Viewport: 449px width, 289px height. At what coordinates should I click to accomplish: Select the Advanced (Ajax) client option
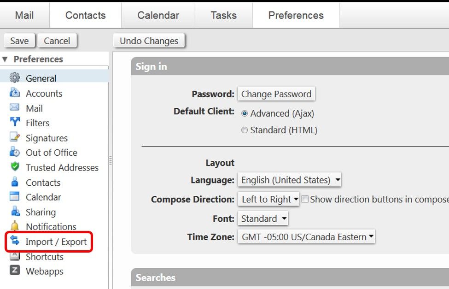coord(245,113)
